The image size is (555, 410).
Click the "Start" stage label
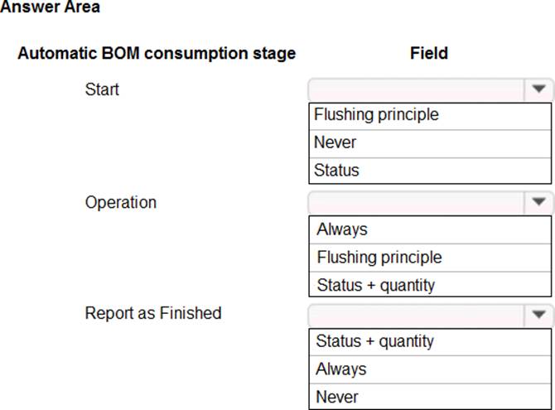coord(102,89)
